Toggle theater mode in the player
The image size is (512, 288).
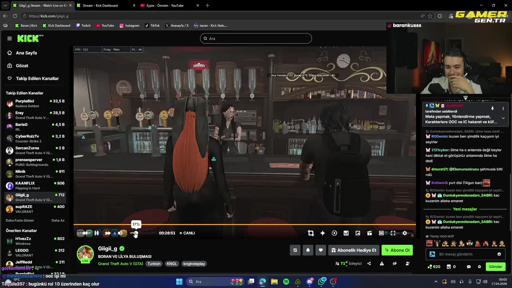click(381, 233)
